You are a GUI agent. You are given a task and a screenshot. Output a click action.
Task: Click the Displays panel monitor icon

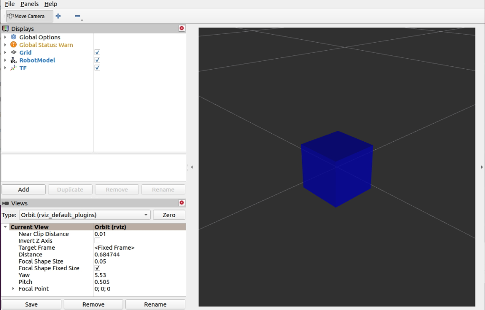(6, 29)
